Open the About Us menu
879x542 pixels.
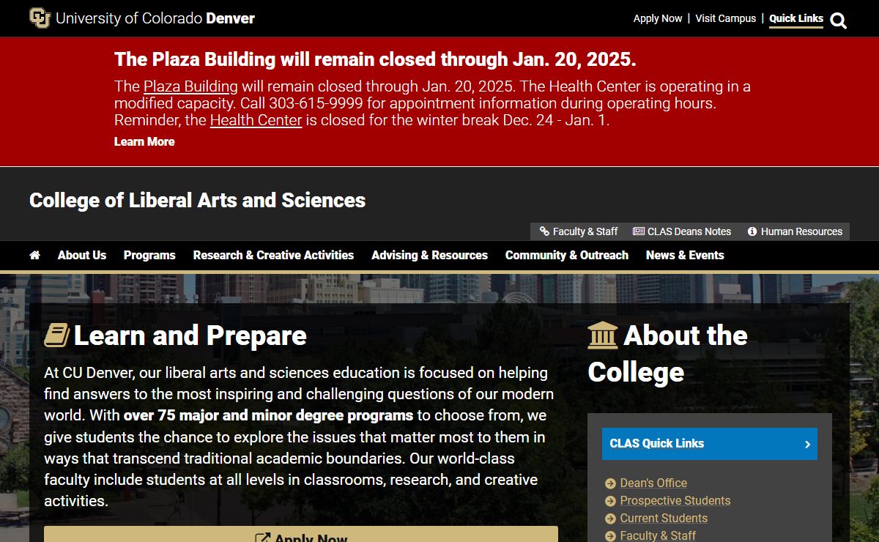coord(82,255)
